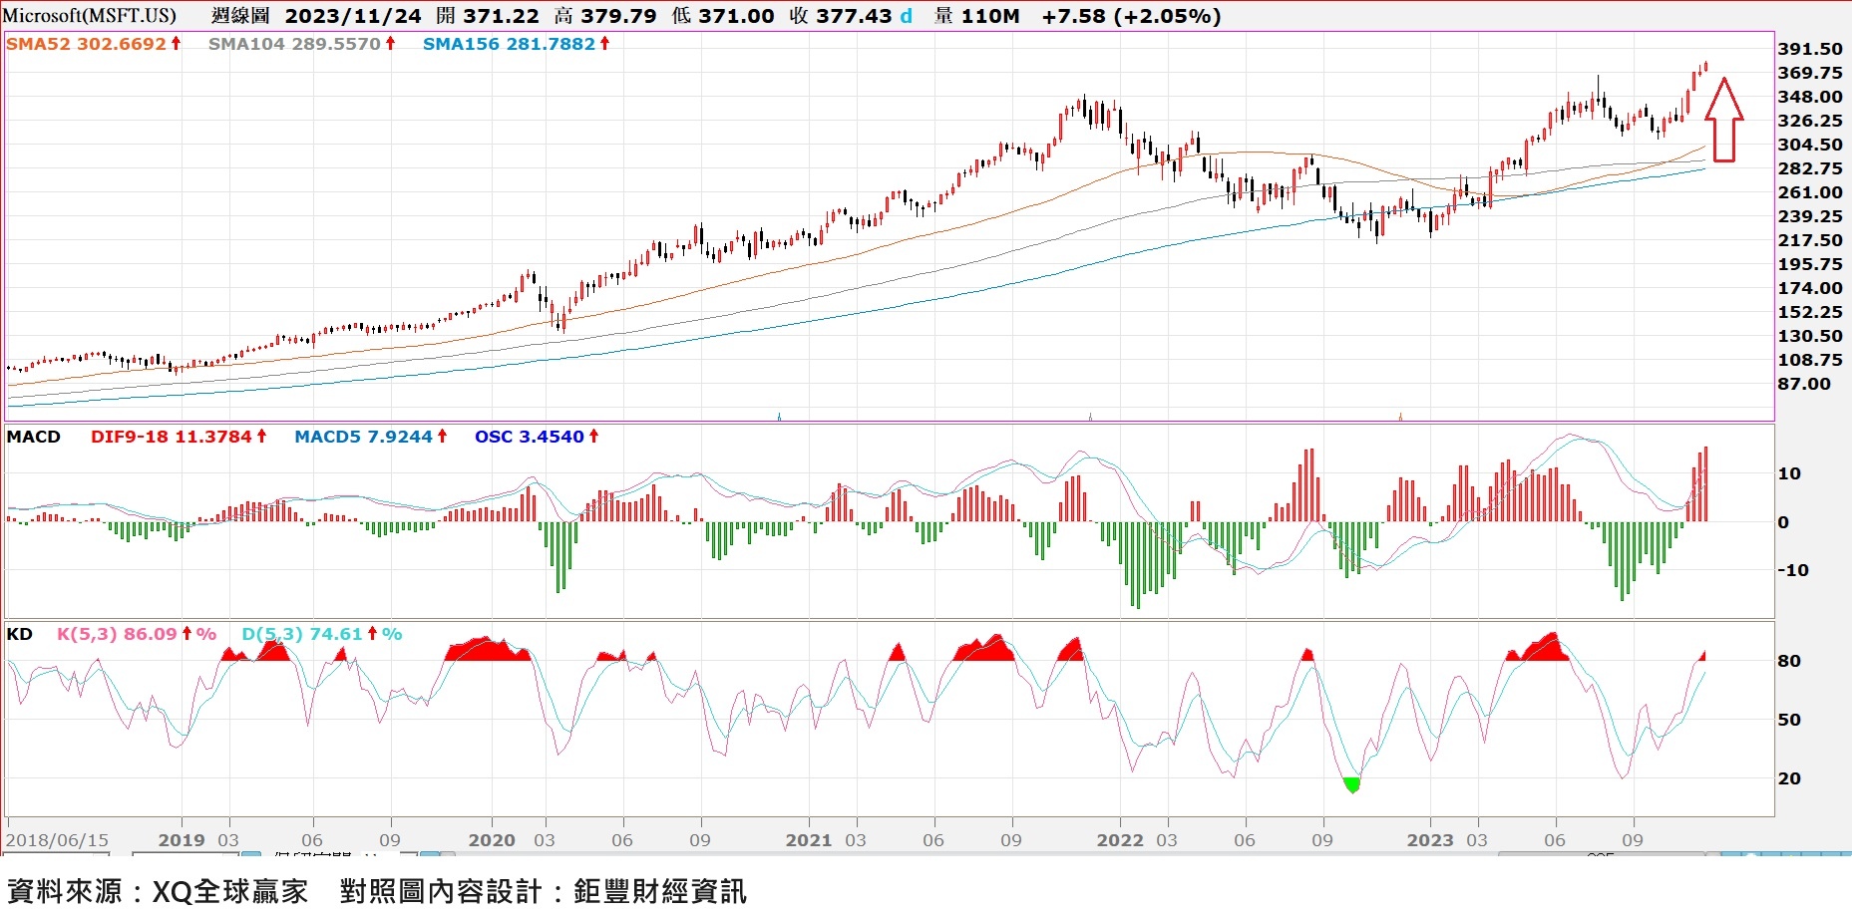
Task: Click the 152.25 price axis label
Action: pos(1810,312)
